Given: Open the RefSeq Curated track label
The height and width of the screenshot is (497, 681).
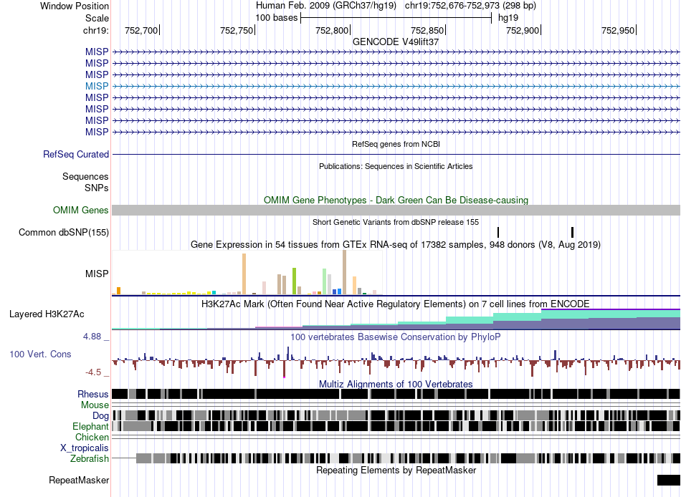Looking at the screenshot, I should pos(75,154).
